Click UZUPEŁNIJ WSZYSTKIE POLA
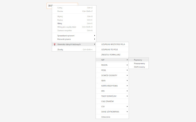Screen dimensions: 196x122 tap(112, 44)
